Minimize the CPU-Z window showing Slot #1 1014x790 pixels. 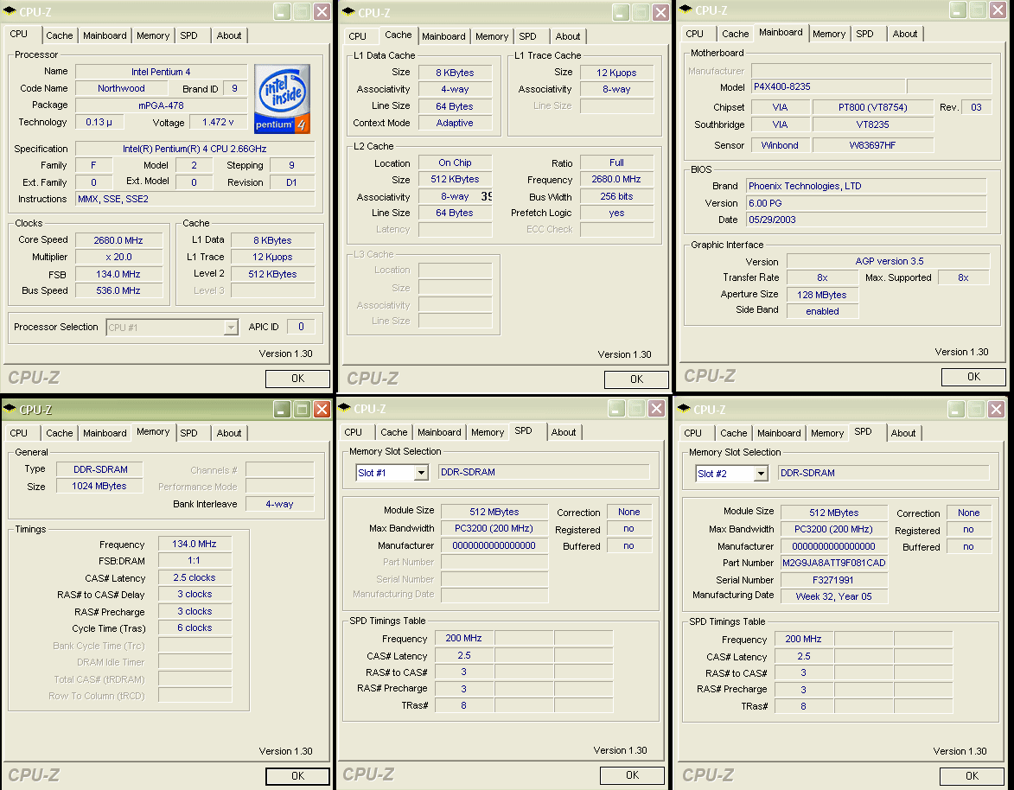pos(621,408)
